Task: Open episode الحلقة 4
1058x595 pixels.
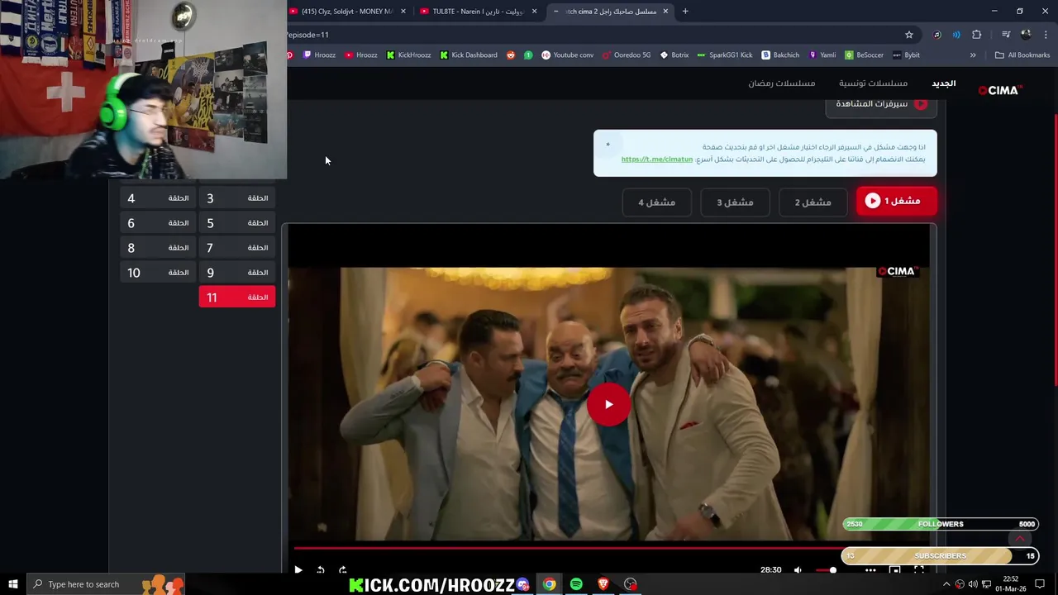Action: coord(157,198)
